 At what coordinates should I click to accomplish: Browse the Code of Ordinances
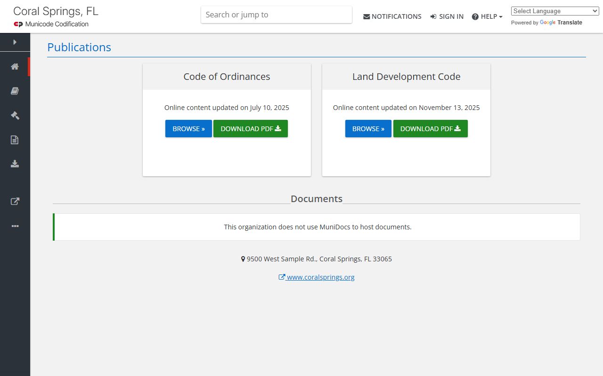[x=188, y=129]
